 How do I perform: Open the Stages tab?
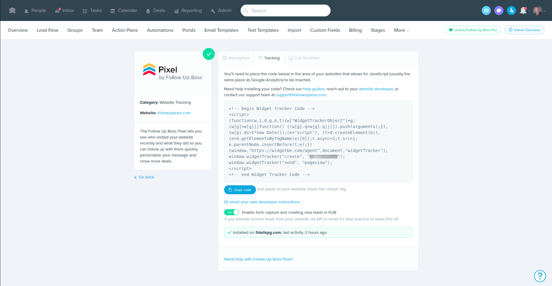click(x=378, y=30)
